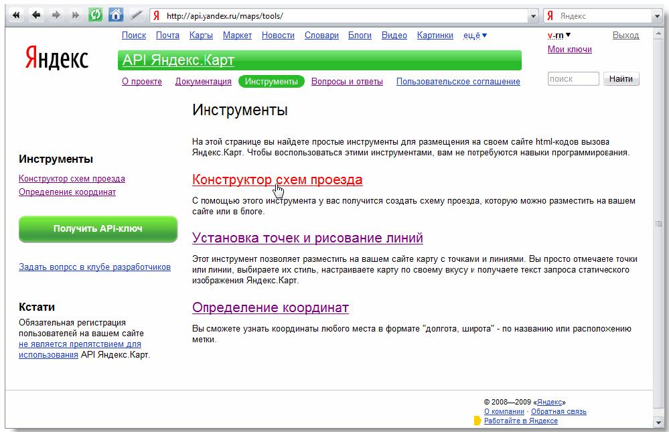The height and width of the screenshot is (432, 669).
Task: Open the Маркет link
Action: click(x=237, y=35)
